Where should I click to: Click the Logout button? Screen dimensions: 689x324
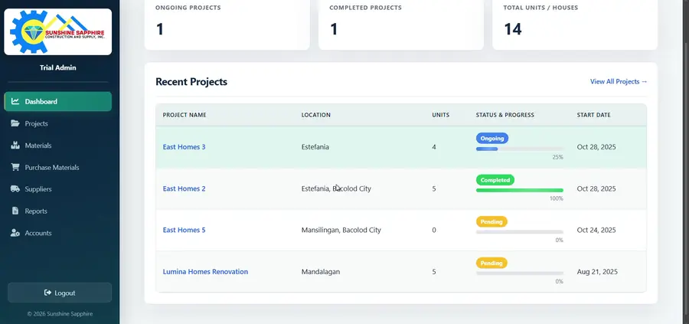click(x=60, y=293)
